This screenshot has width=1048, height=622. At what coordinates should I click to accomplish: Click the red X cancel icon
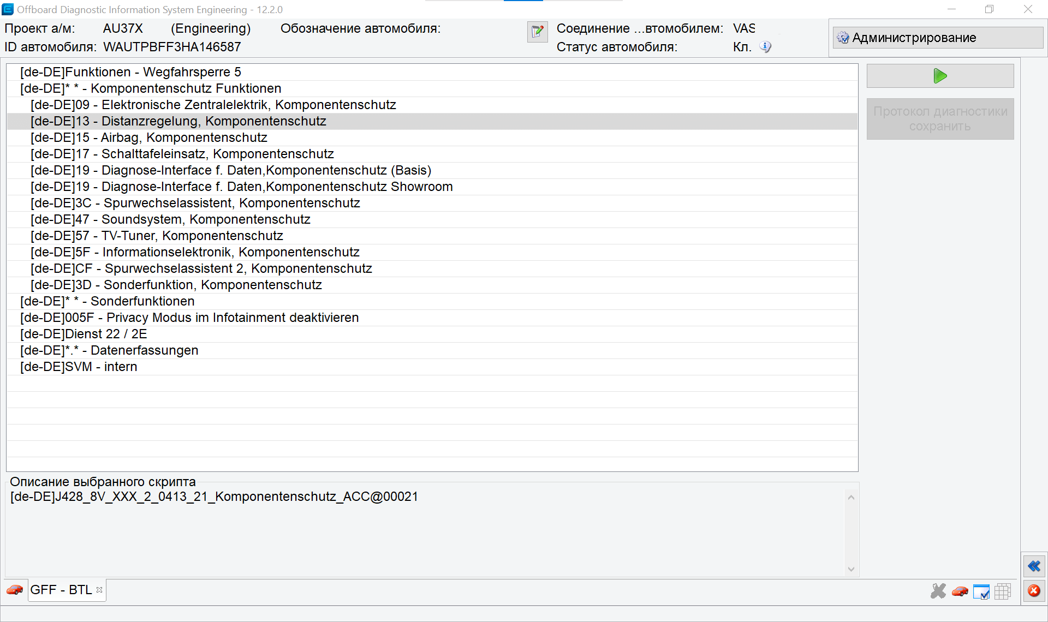(x=1034, y=590)
